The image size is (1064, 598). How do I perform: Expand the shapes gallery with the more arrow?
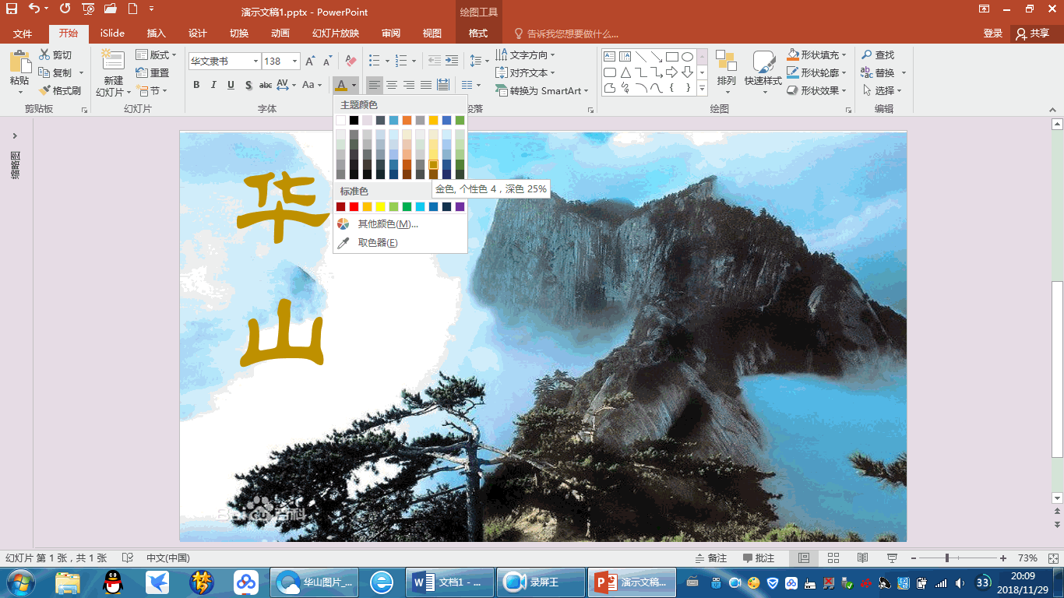[x=702, y=89]
